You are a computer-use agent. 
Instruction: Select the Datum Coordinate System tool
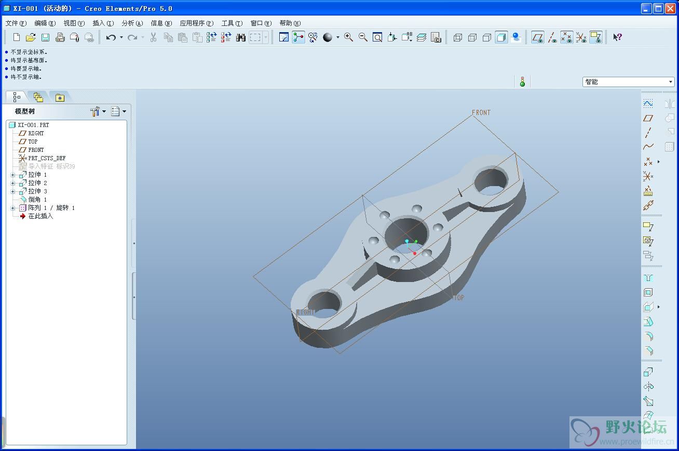(648, 176)
